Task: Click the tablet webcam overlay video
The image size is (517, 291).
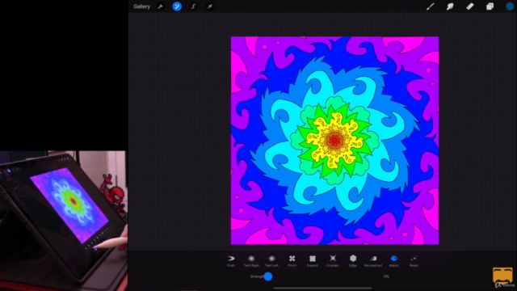Action: pos(63,221)
